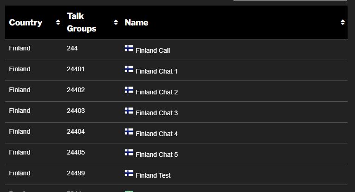Click the flag icon next to Finland Chat 4
This screenshot has height=192, width=355.
pyautogui.click(x=129, y=131)
